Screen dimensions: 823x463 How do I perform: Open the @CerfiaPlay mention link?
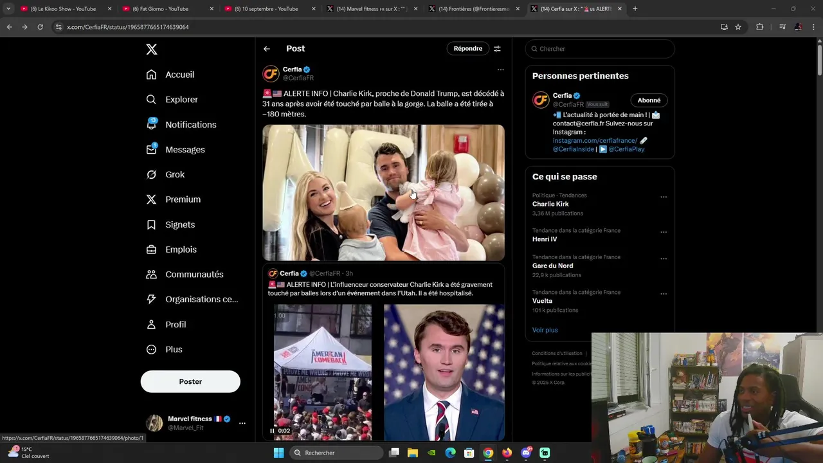(x=626, y=149)
